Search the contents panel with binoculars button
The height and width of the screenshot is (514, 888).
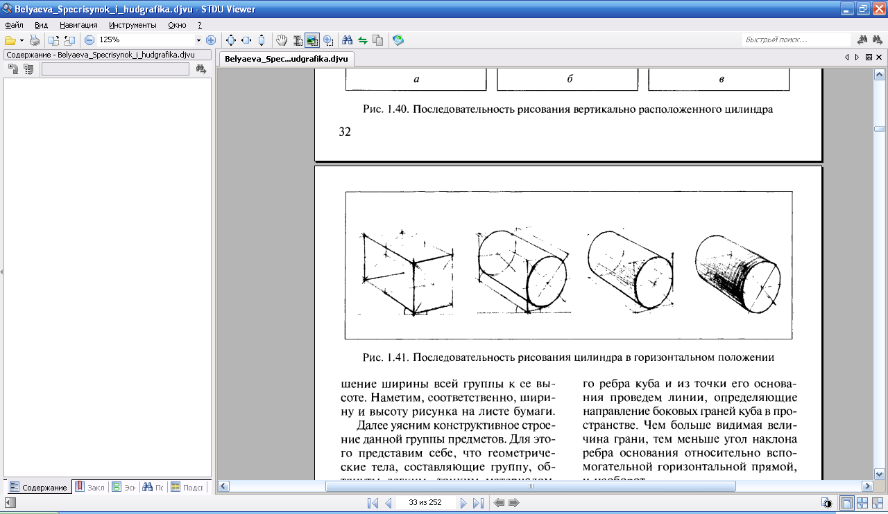click(x=201, y=69)
